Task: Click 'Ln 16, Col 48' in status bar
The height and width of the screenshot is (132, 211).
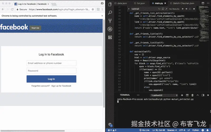Action: coord(159,130)
